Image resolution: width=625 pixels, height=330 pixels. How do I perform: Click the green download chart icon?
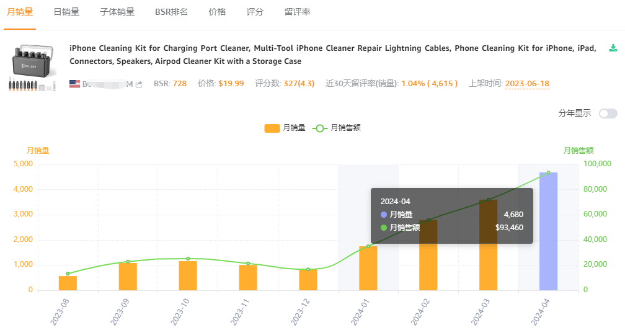(x=613, y=48)
